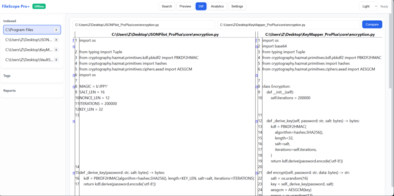Click the 'iterations=self.iterations,' line

[x=296, y=149]
